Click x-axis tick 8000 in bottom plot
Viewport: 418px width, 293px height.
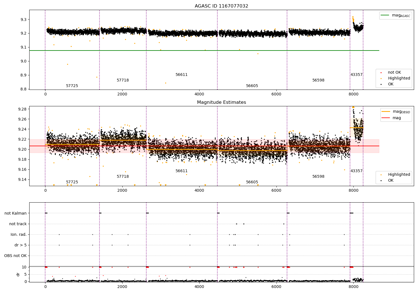353,287
